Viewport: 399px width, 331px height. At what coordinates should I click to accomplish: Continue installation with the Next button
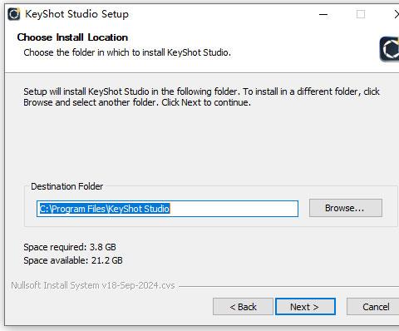(305, 307)
